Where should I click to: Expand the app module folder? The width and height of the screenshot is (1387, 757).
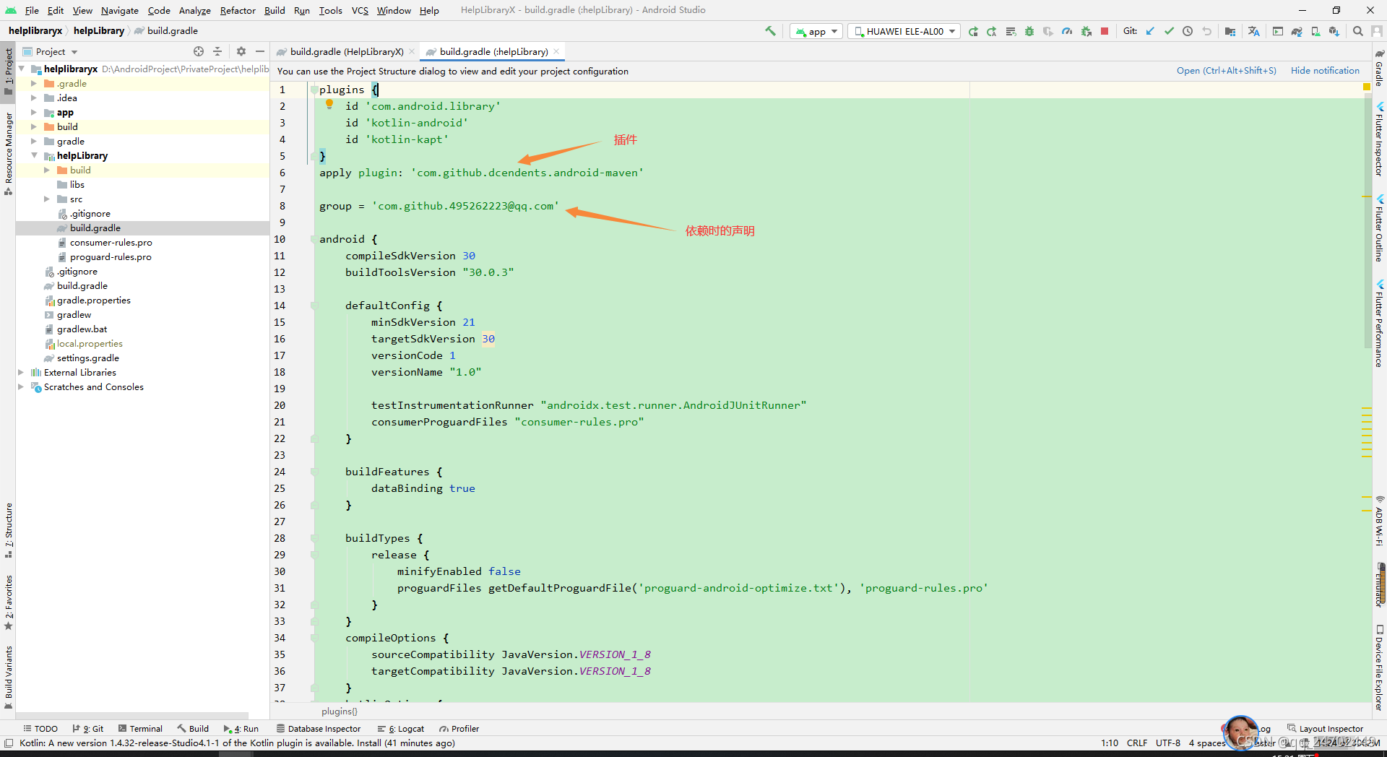[x=33, y=112]
